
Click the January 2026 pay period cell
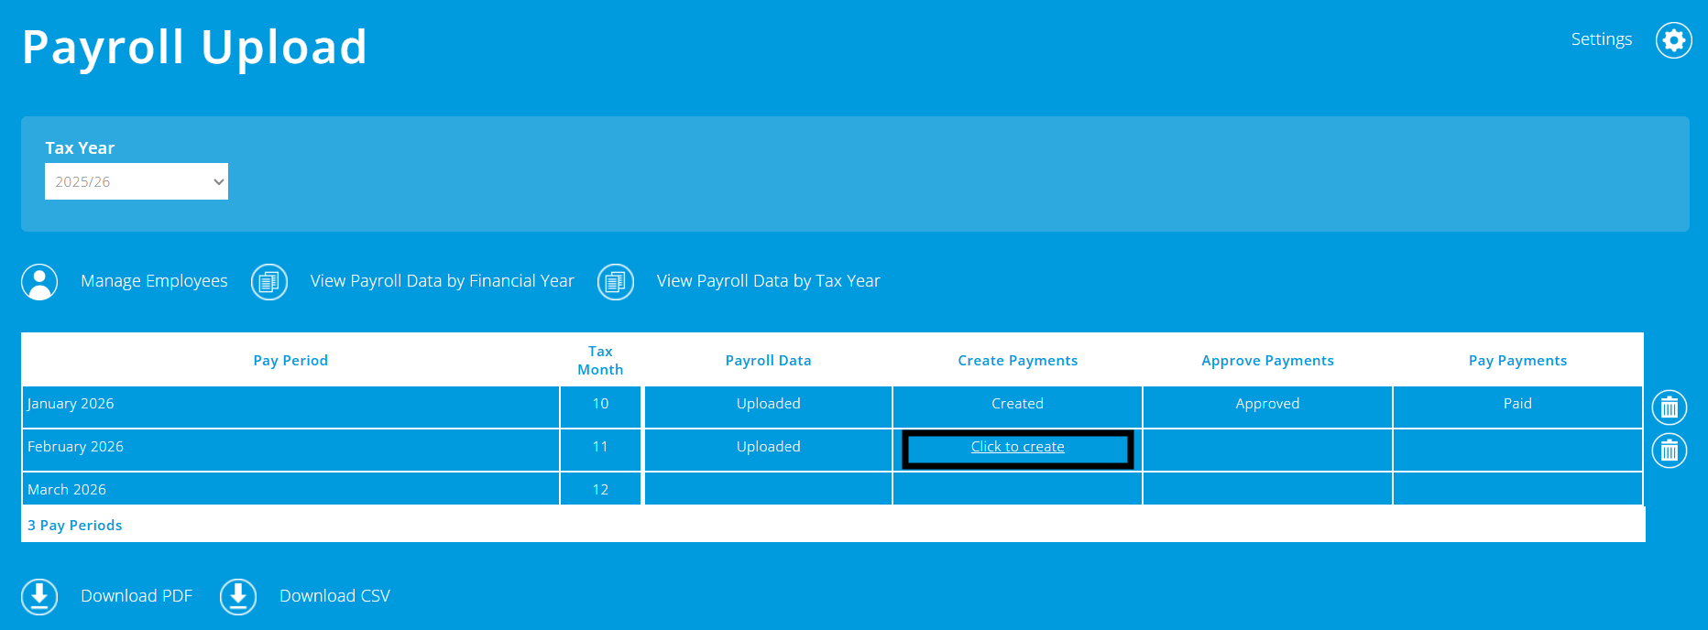(x=290, y=407)
